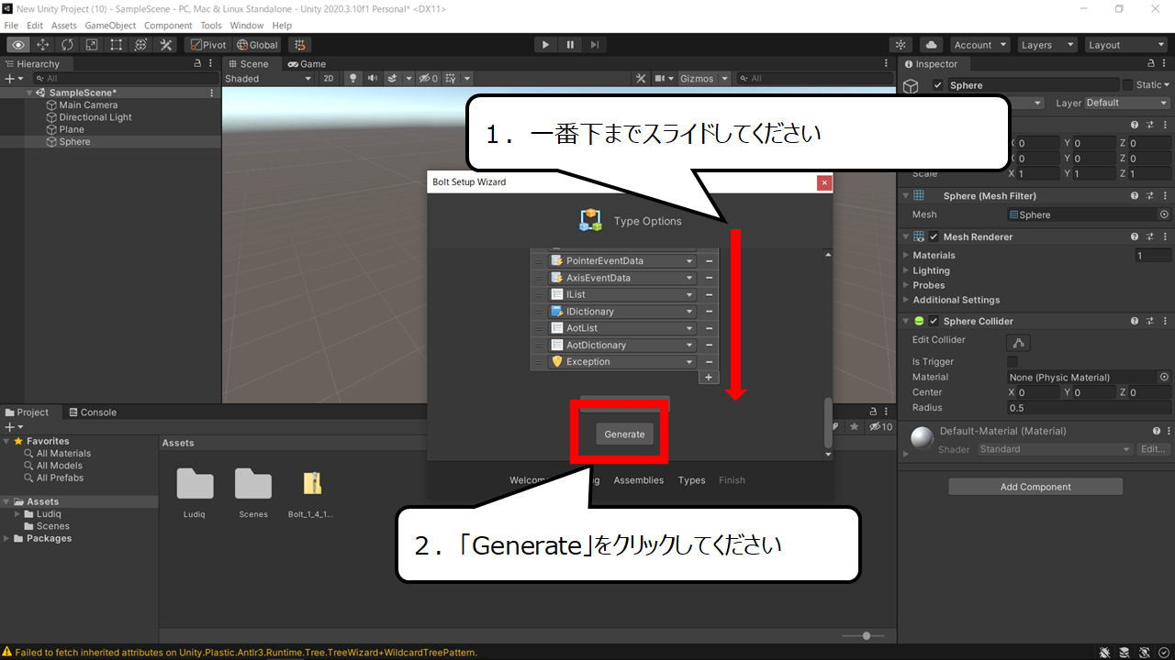The width and height of the screenshot is (1175, 660).
Task: Start Play mode
Action: click(546, 45)
